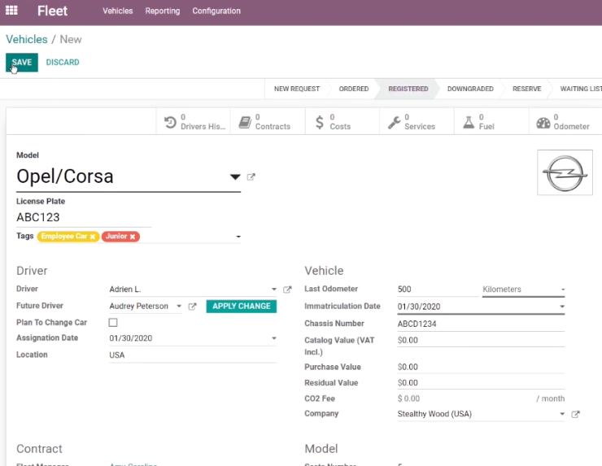Open Immatriculation Date picker arrow
Screen dimensions: 602x466
[562, 307]
